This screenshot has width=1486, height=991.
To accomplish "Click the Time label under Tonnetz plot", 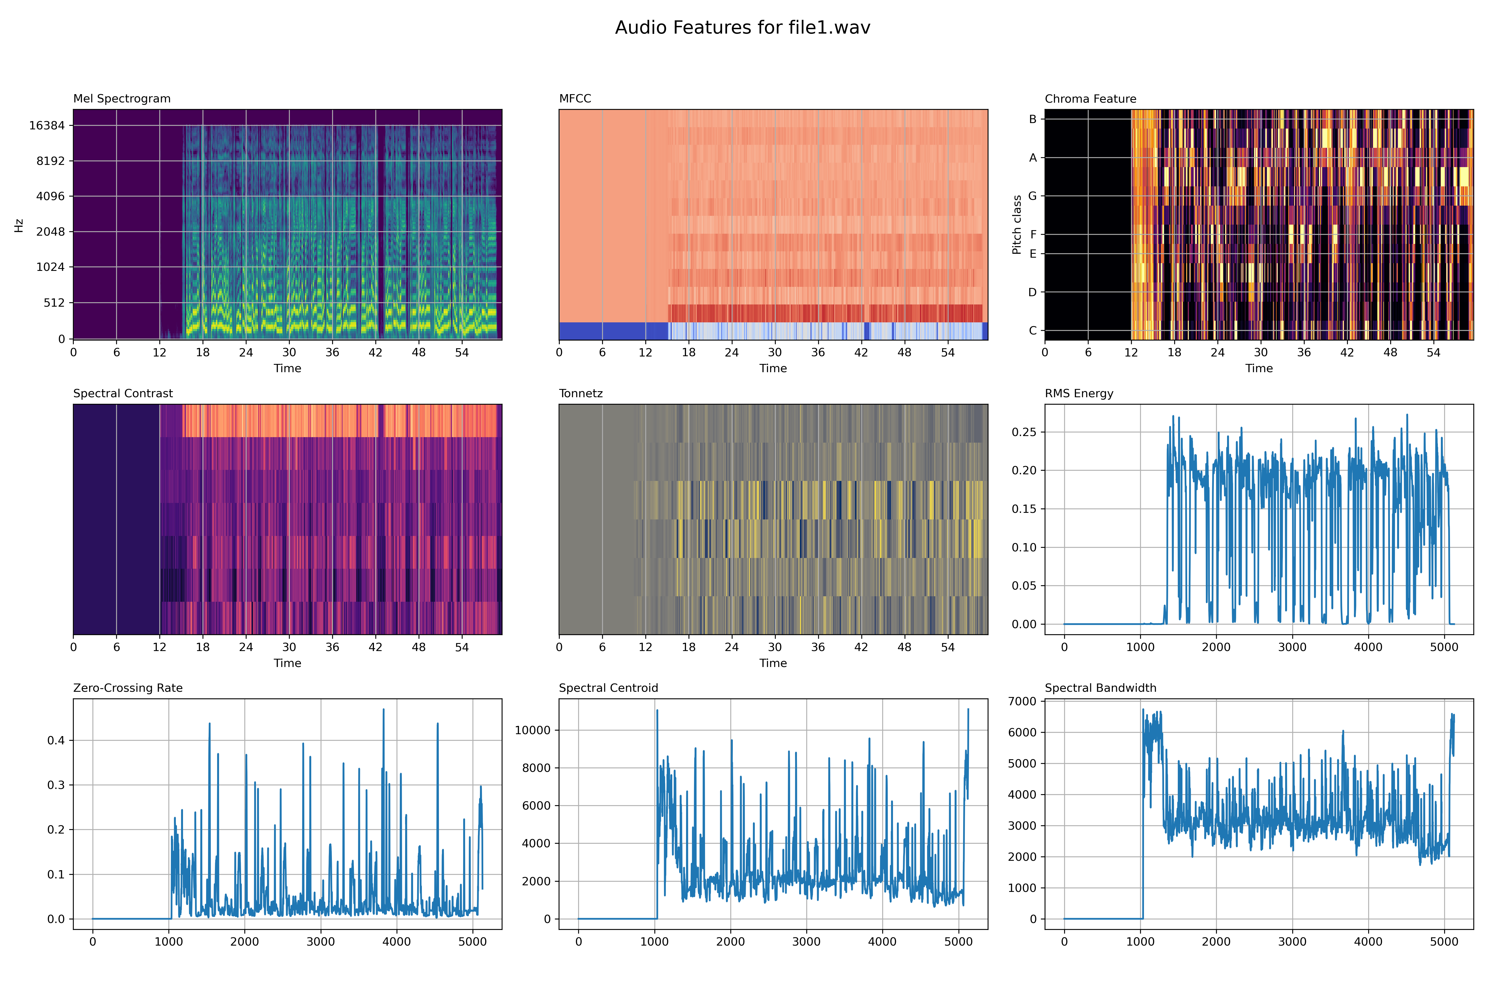I will [x=773, y=662].
